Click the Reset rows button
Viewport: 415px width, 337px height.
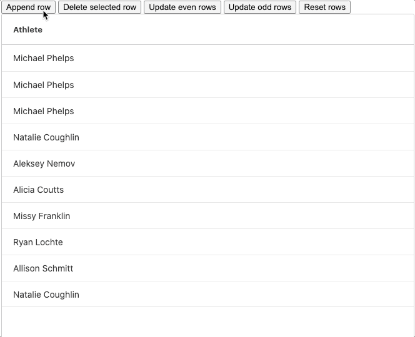[x=325, y=7]
